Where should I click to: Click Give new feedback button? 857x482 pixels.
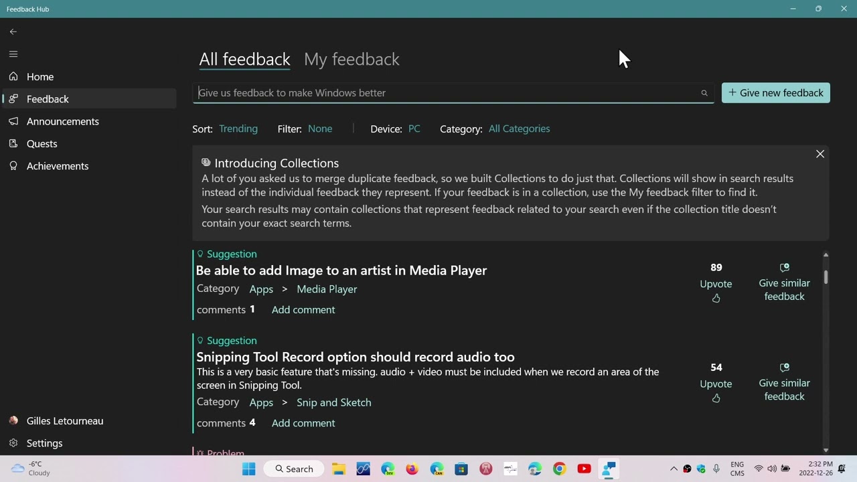(776, 93)
